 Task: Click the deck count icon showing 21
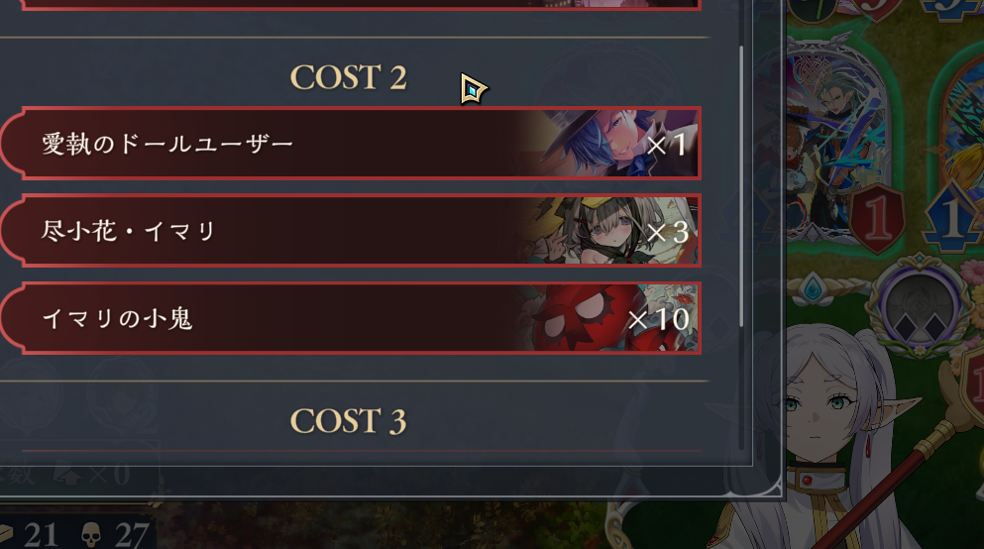coord(6,535)
